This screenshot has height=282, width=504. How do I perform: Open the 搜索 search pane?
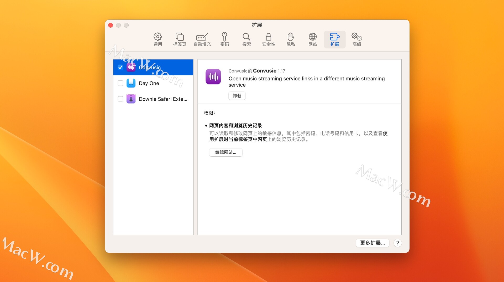pos(246,39)
